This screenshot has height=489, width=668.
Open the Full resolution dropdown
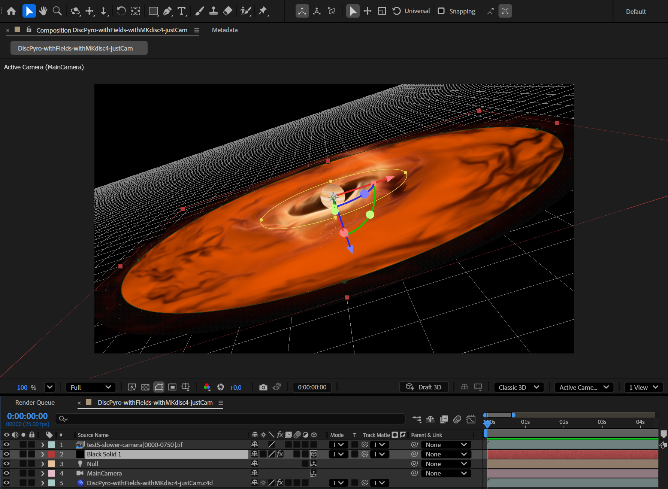tap(91, 387)
